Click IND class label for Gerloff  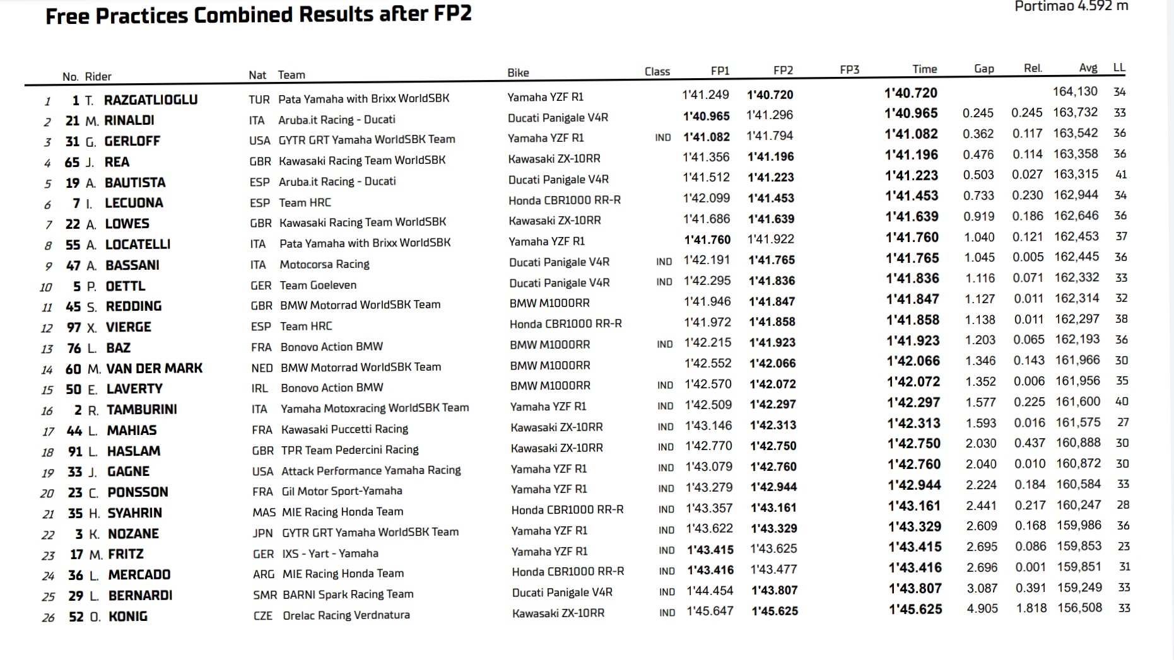pyautogui.click(x=663, y=137)
